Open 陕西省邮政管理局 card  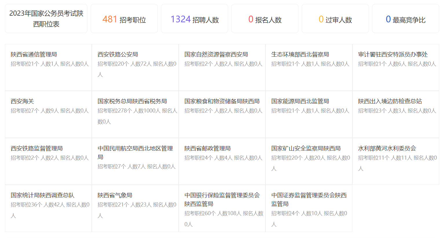222,161
